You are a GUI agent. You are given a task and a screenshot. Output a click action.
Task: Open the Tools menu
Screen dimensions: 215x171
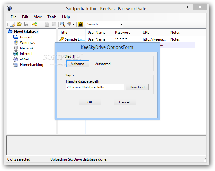point(52,17)
